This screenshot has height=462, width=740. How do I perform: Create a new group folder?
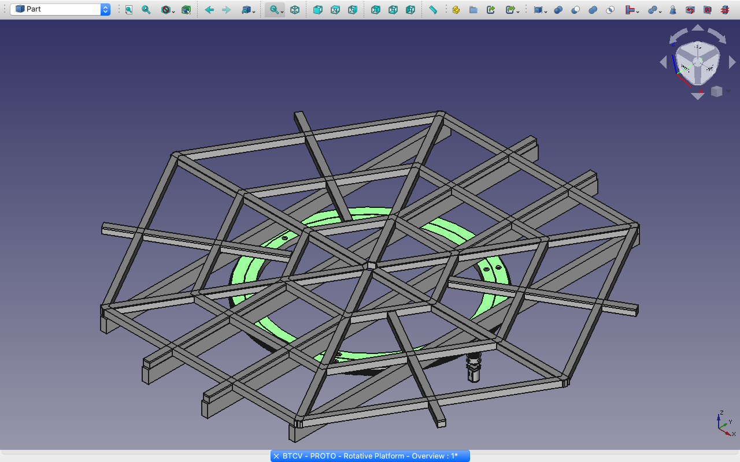pos(473,10)
